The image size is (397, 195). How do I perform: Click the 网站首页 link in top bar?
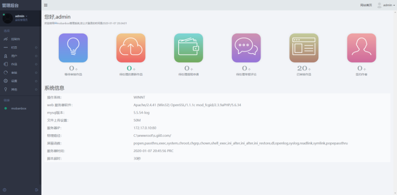366,5
